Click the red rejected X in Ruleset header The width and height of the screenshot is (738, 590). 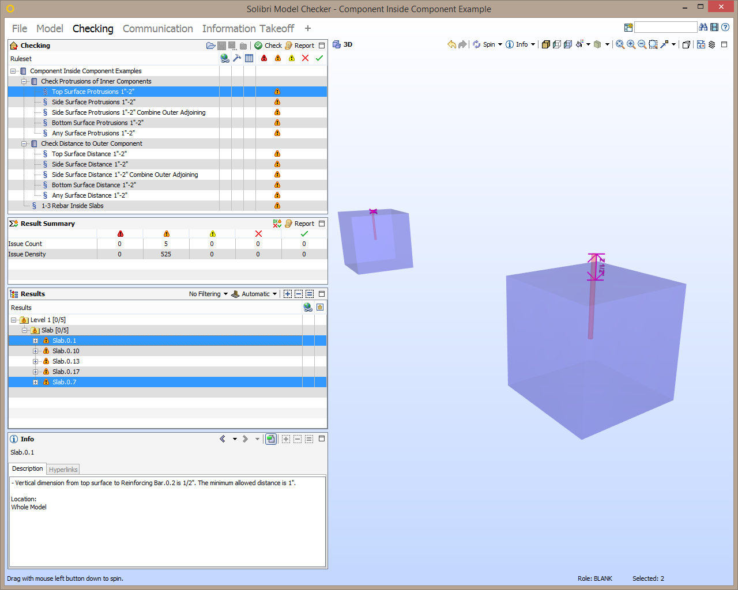click(x=306, y=58)
